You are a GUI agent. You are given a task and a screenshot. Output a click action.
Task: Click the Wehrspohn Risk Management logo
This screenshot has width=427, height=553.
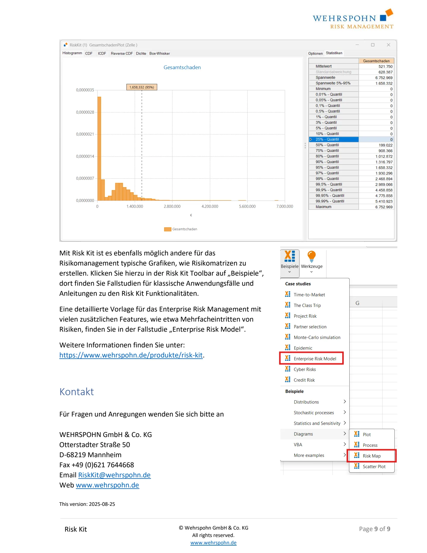[x=353, y=19]
